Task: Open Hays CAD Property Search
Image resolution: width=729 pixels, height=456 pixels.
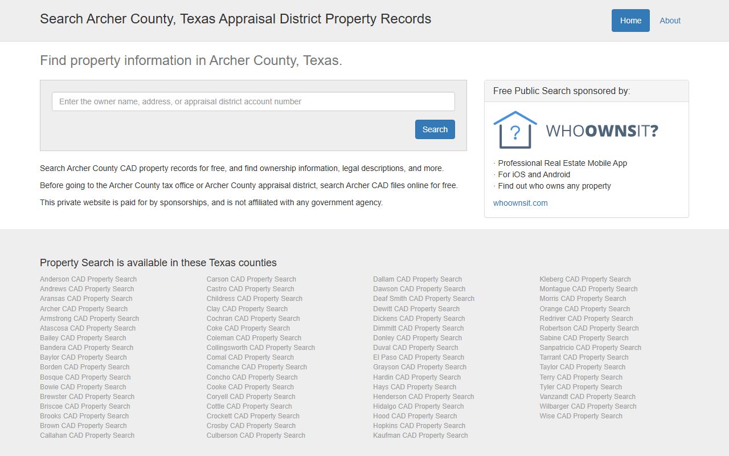Action: point(415,387)
